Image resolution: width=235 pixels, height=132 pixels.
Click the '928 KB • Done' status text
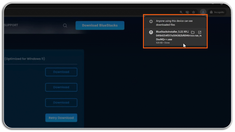pyautogui.click(x=163, y=43)
